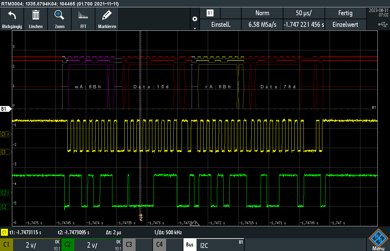Open C1 2 V/ vertical scale

point(37,244)
